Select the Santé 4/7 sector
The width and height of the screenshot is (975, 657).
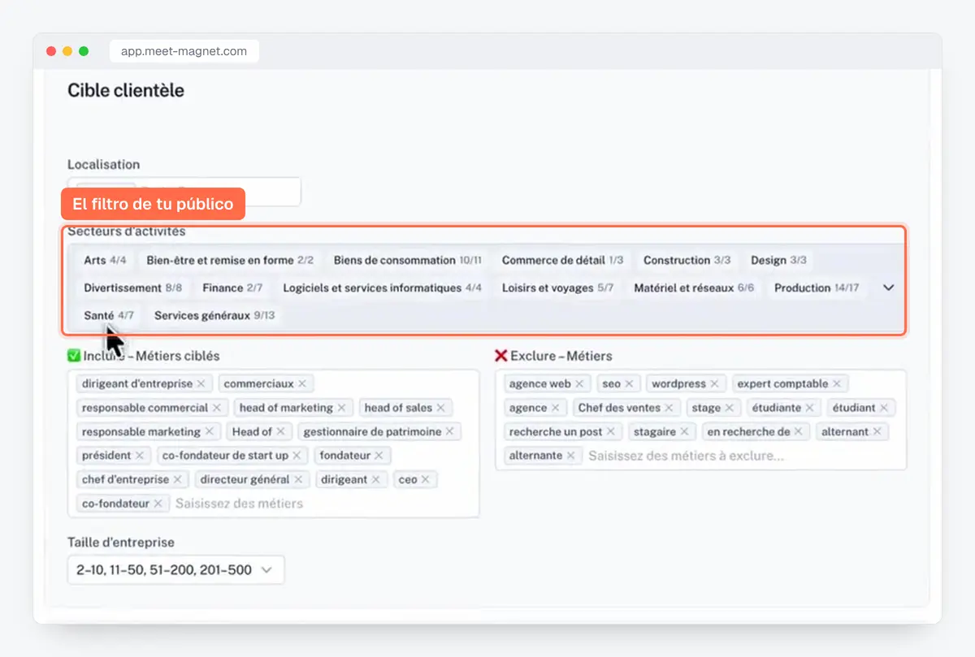pos(109,315)
